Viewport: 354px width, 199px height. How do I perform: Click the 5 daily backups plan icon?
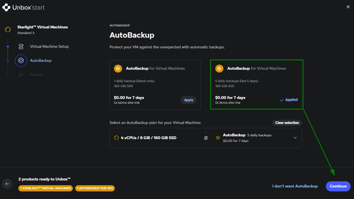(219, 68)
